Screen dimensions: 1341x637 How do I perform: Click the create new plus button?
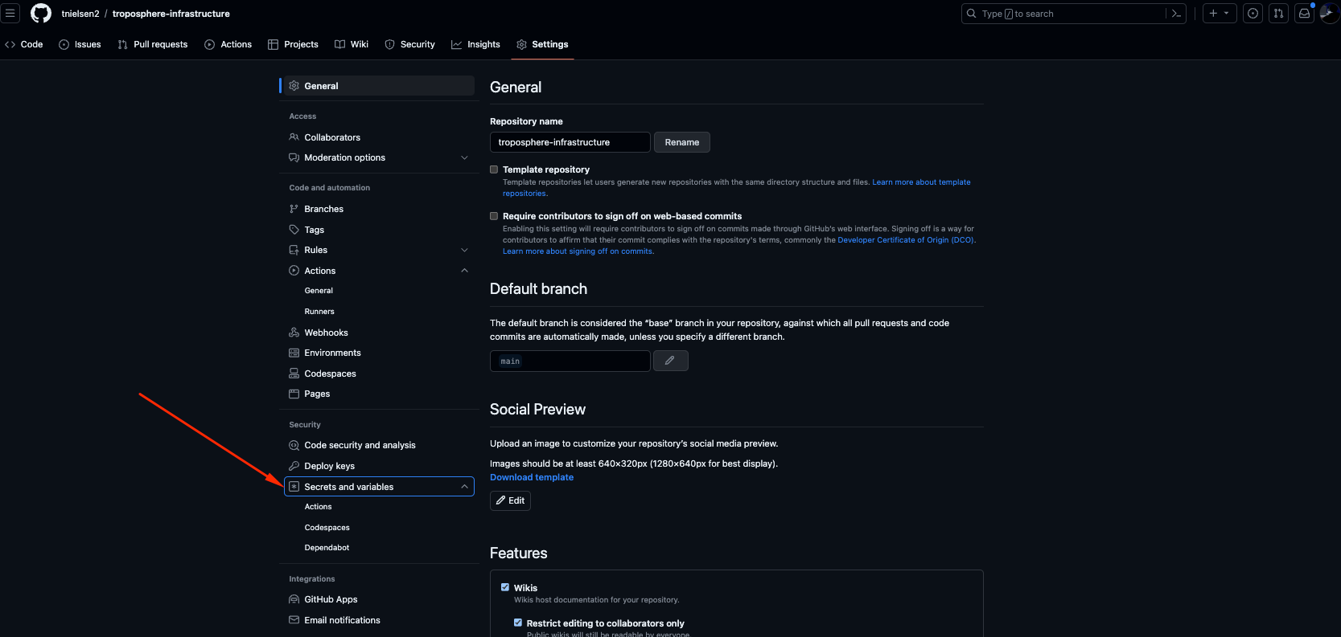[x=1213, y=14]
